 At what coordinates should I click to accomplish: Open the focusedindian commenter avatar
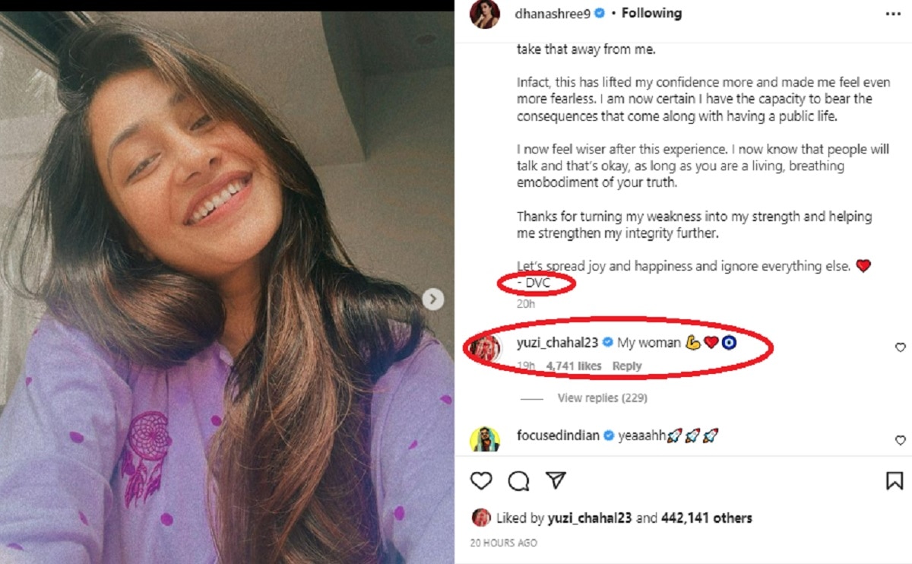tap(485, 440)
